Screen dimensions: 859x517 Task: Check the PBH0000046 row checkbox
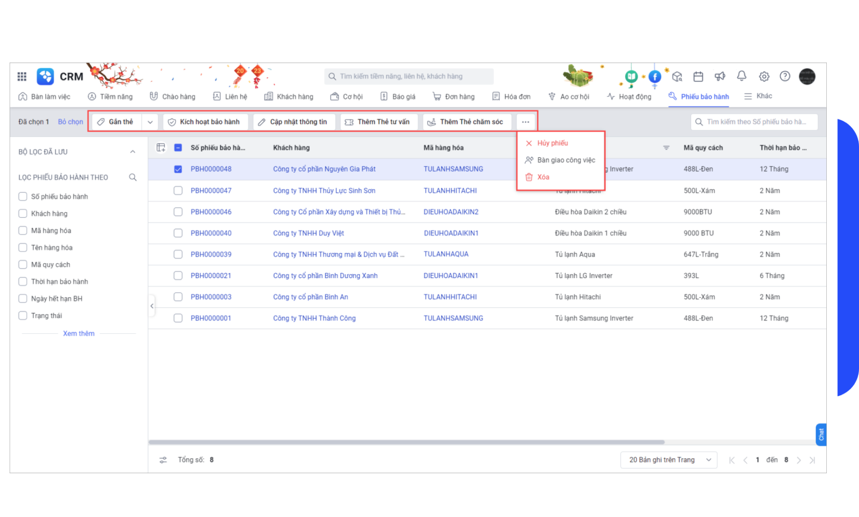178,212
